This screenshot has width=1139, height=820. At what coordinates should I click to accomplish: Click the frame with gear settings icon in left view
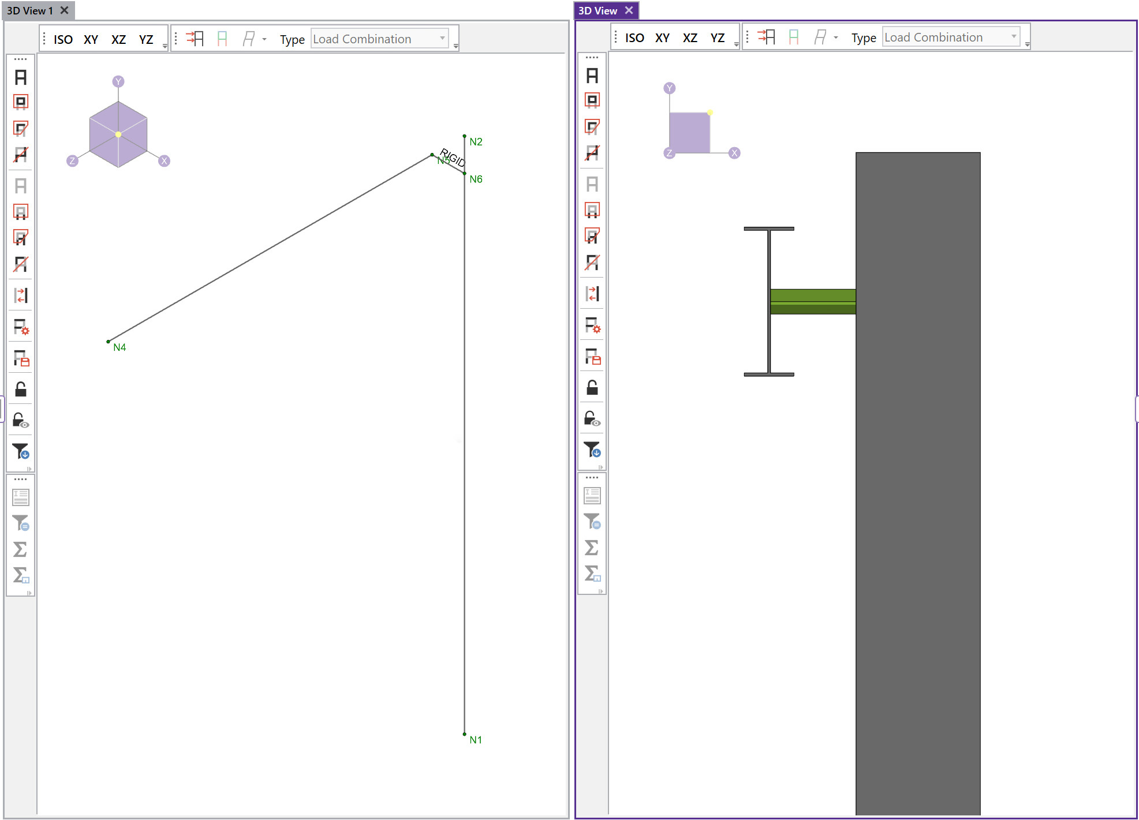click(20, 327)
